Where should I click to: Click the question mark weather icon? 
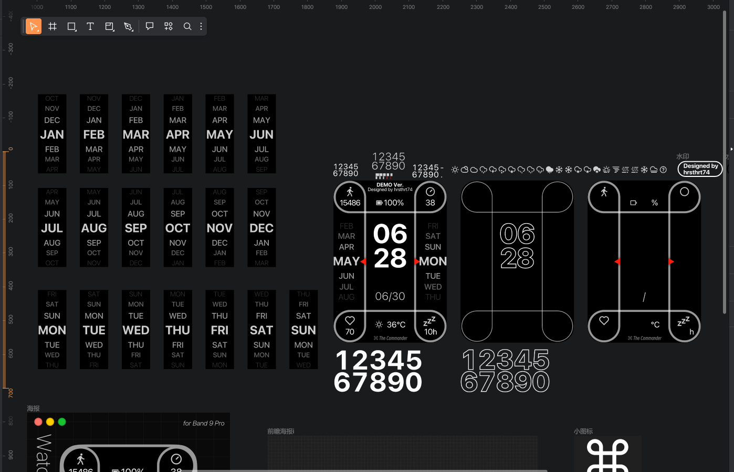(663, 170)
